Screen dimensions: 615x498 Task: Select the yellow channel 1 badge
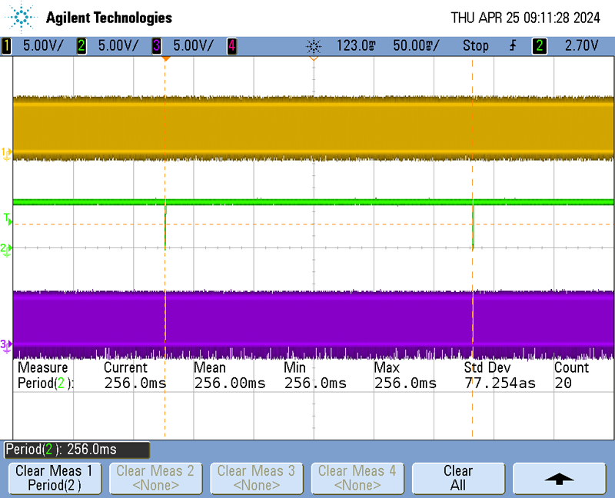7,46
